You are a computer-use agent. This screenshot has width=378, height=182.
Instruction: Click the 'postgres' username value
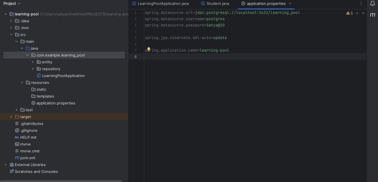[216, 19]
